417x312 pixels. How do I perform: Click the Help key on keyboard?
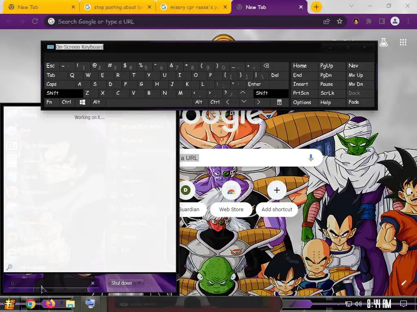pos(332,102)
